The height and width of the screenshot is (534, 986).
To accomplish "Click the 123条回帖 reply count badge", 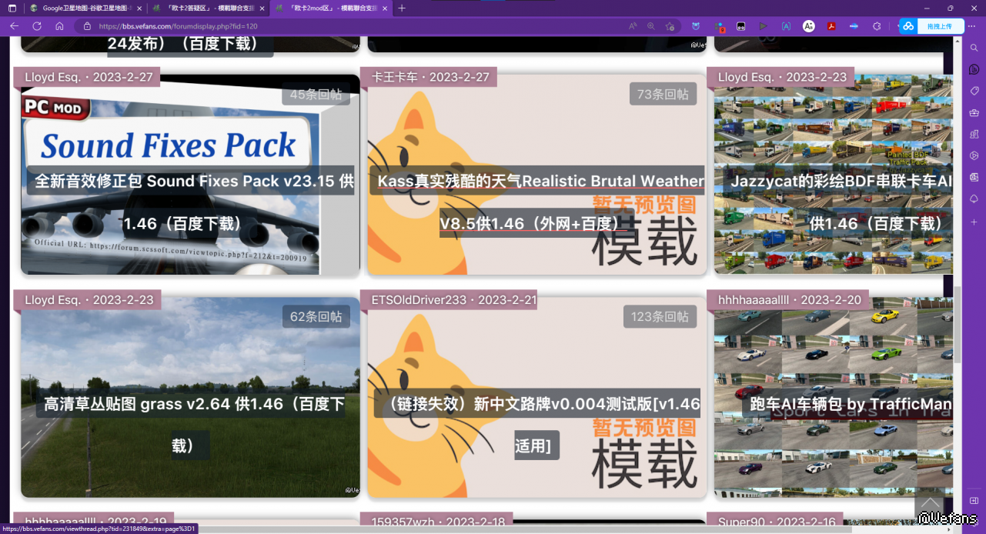I will [660, 316].
